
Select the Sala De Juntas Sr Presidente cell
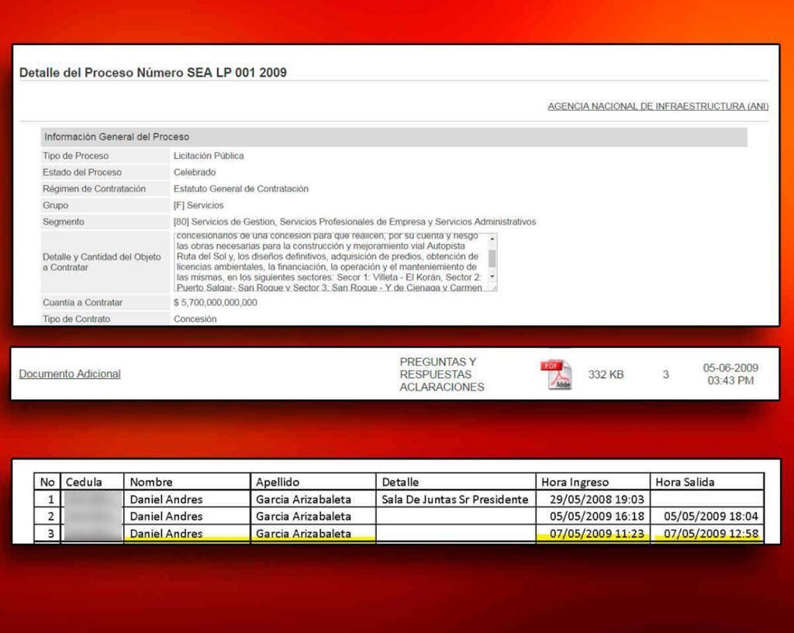pos(454,499)
